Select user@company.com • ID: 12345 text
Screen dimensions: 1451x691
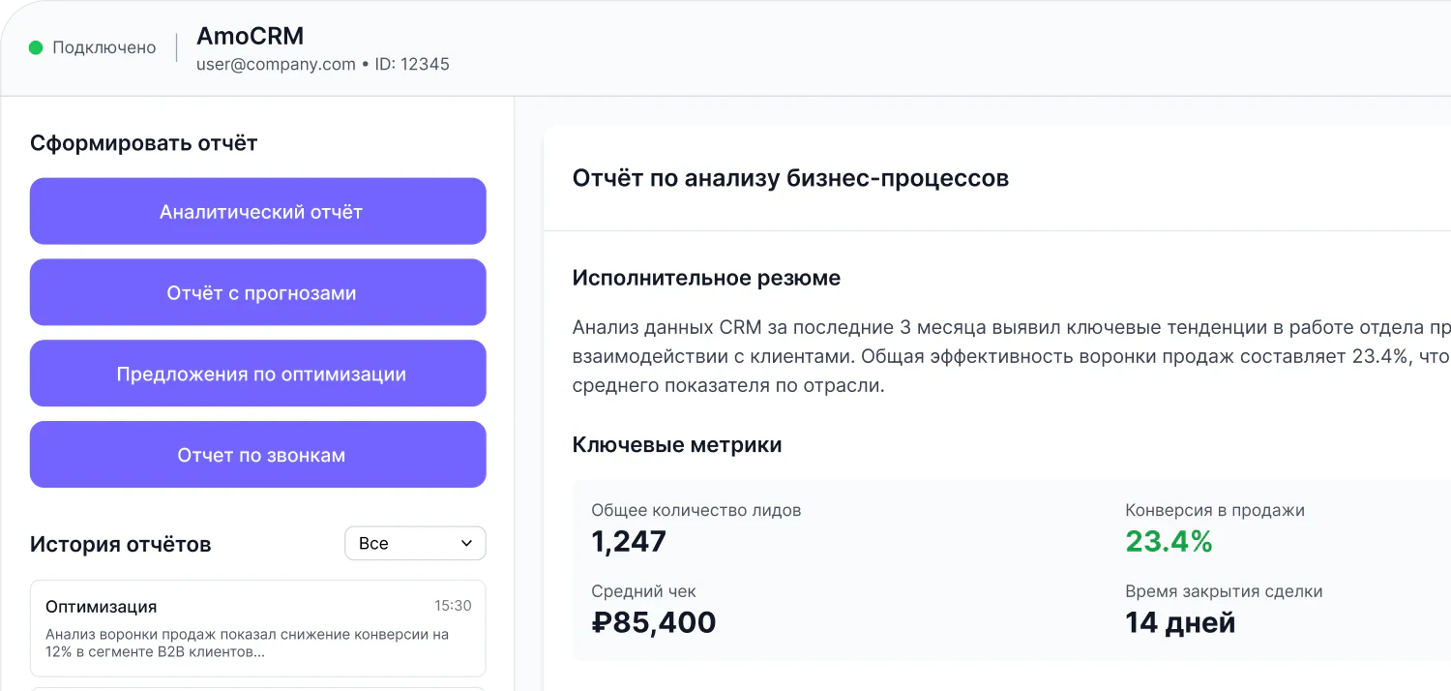[x=322, y=65]
